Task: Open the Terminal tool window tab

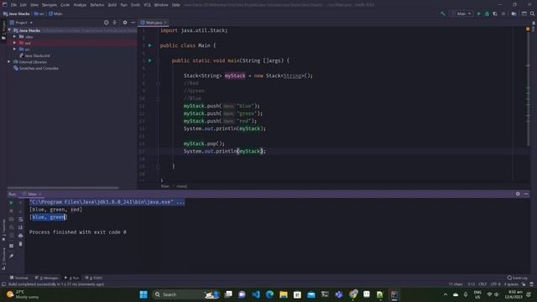Action: click(x=18, y=278)
